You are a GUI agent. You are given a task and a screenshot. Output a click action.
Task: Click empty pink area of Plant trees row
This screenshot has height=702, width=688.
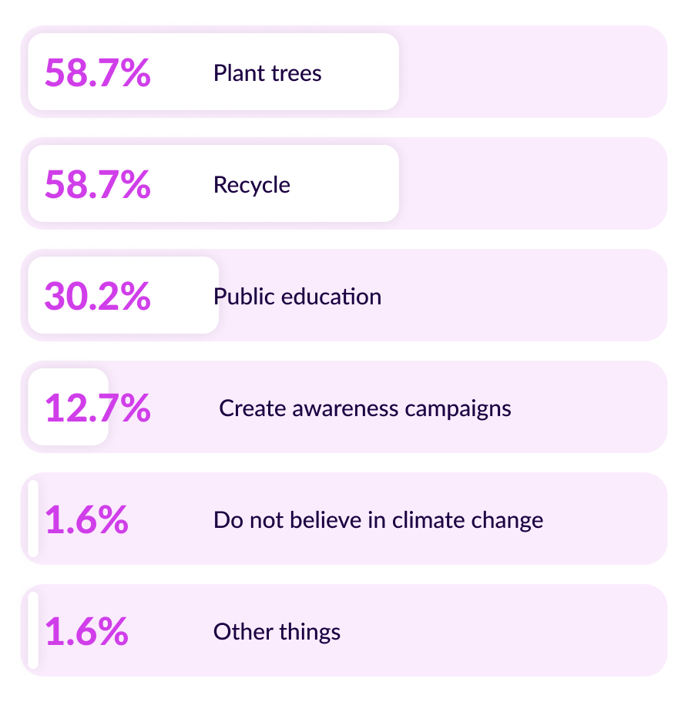coord(532,72)
